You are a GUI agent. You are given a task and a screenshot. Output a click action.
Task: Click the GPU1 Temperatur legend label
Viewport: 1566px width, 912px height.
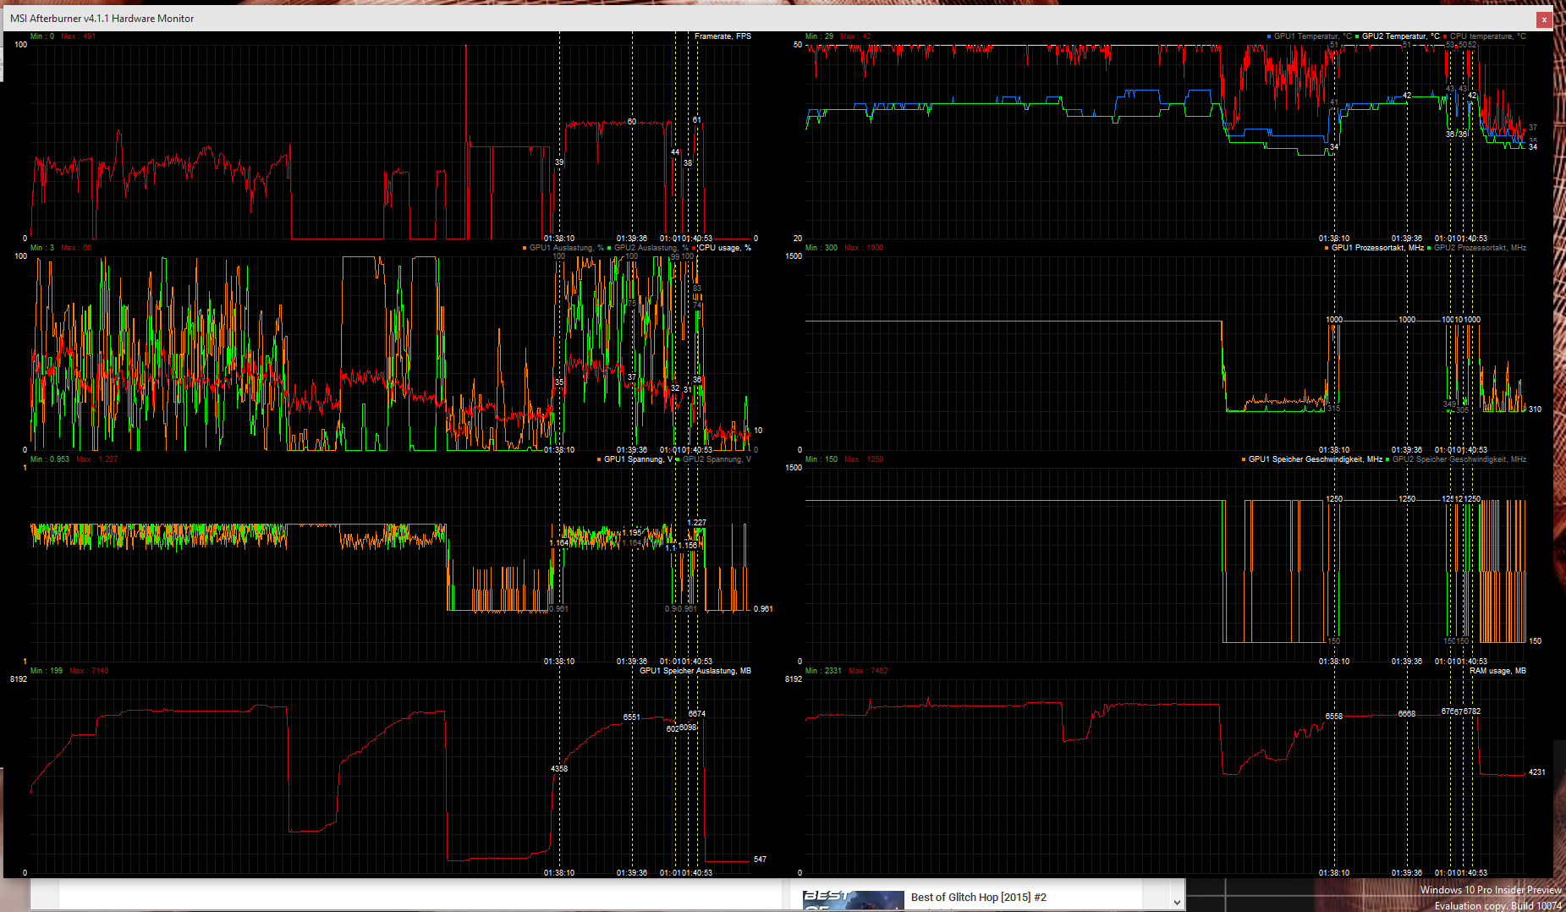click(1312, 36)
